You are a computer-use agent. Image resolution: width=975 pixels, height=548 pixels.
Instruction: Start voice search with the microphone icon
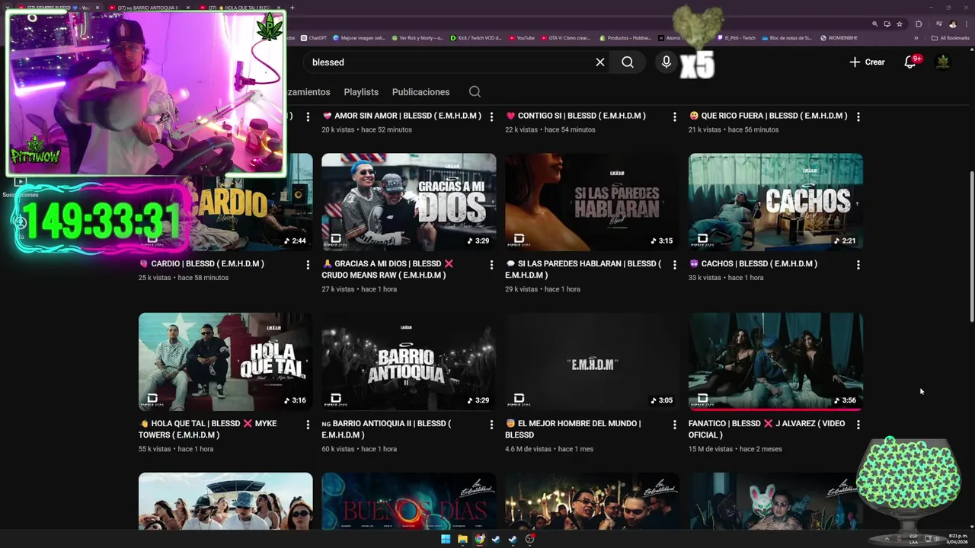[667, 62]
